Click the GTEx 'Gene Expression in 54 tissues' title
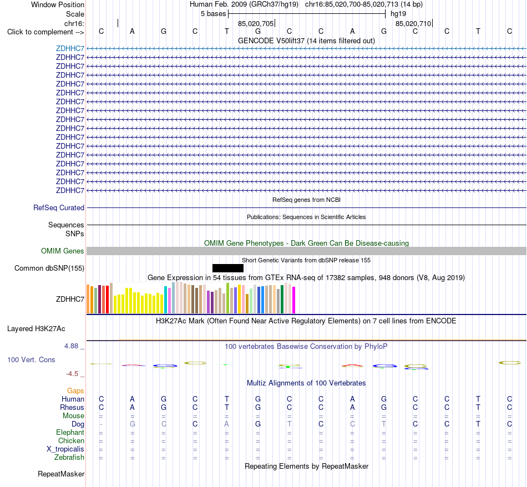The height and width of the screenshot is (487, 527). [306, 278]
